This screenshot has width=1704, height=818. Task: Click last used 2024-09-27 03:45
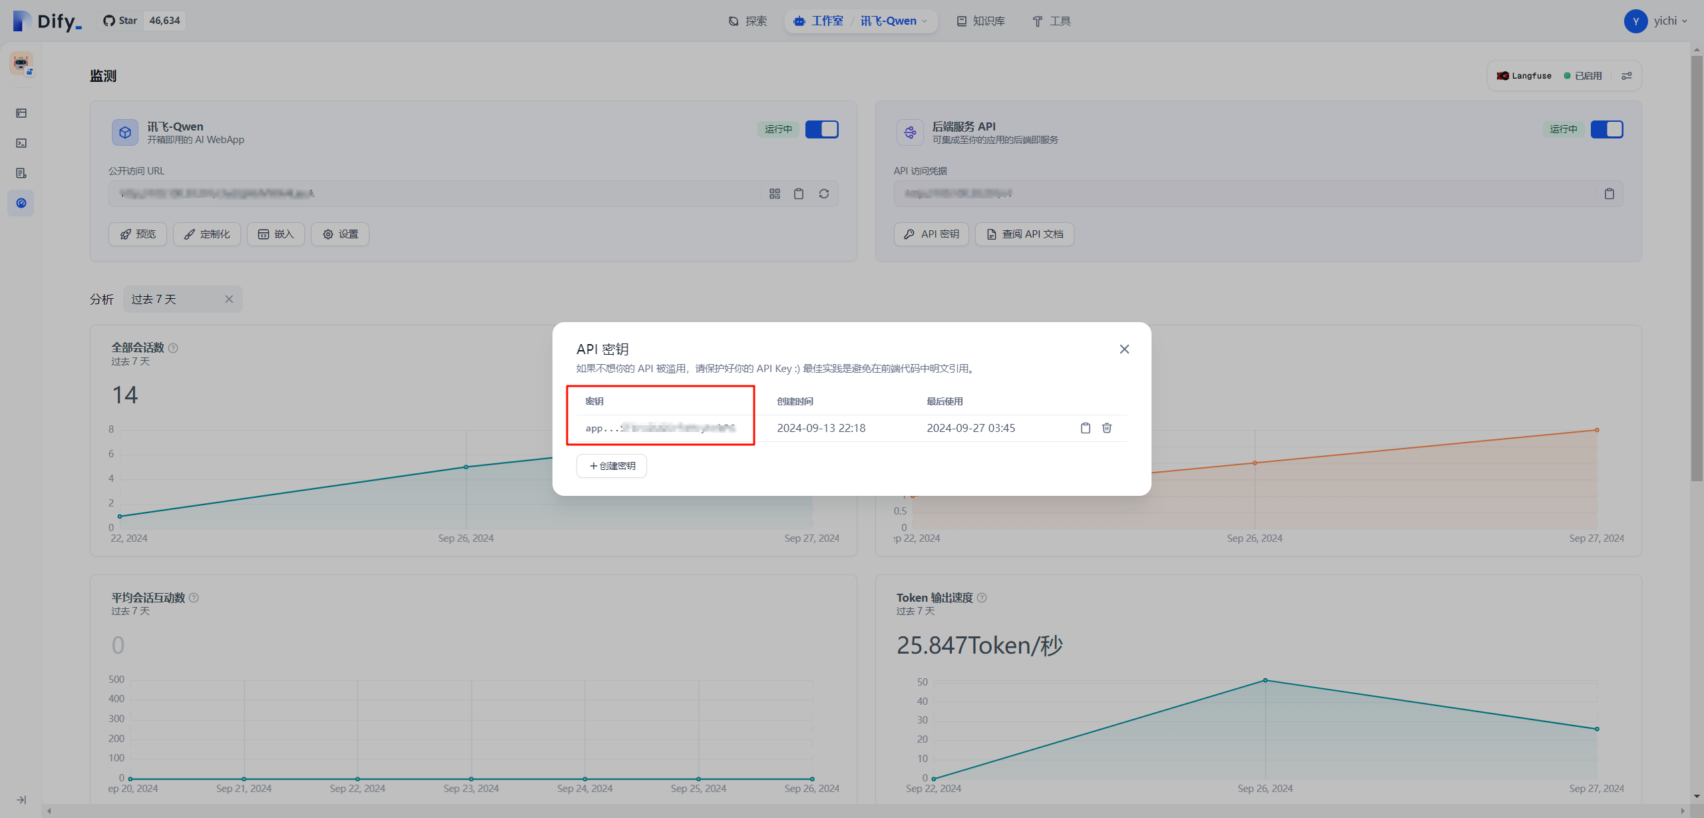[x=971, y=428]
